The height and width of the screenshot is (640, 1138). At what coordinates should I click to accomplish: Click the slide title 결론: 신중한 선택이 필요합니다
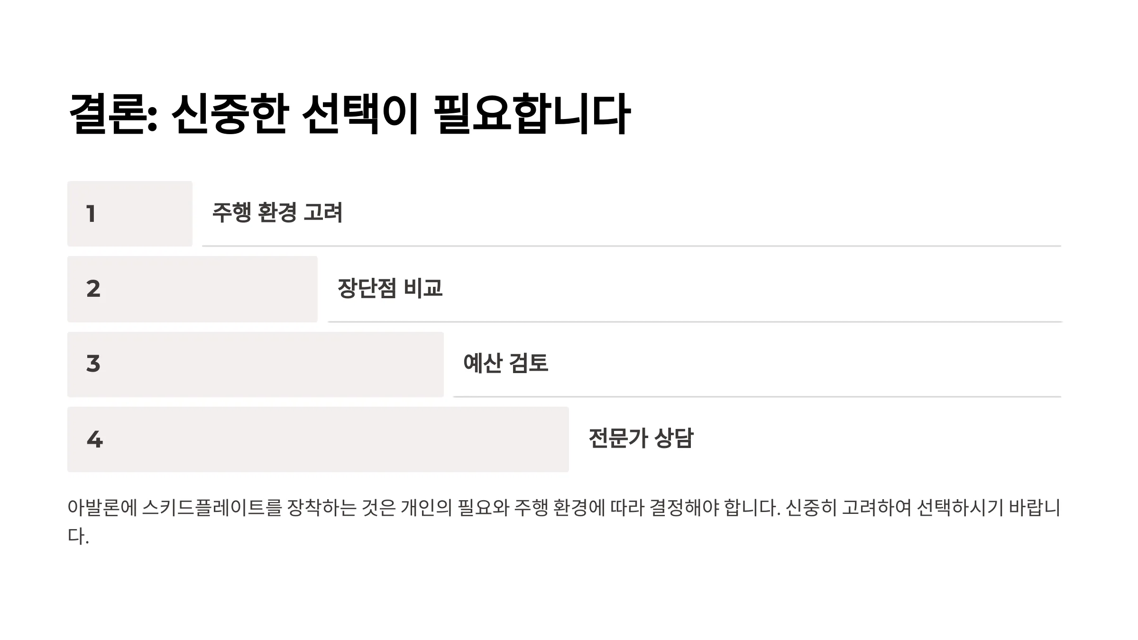click(350, 114)
